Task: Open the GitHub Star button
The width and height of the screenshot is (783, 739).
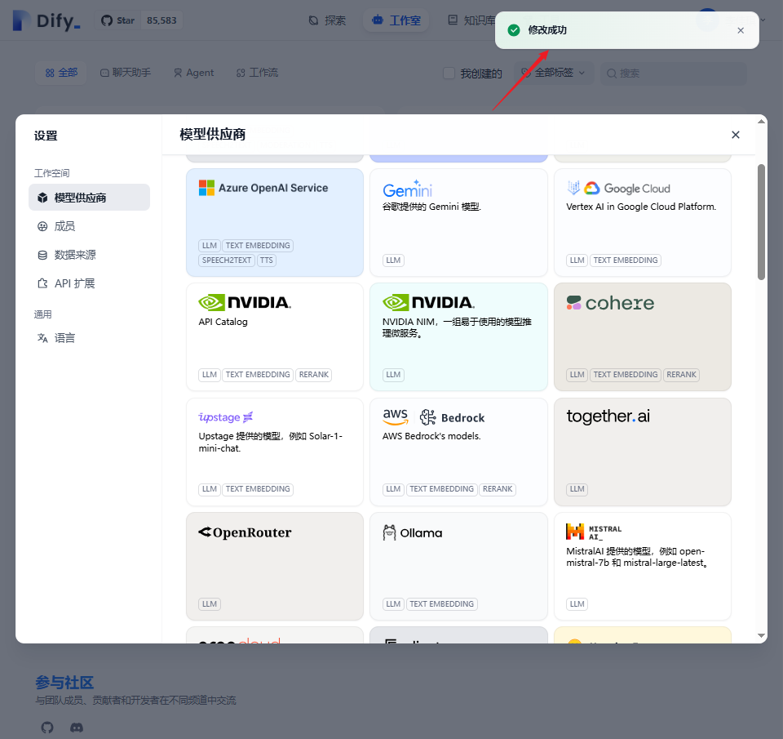Action: coord(139,20)
